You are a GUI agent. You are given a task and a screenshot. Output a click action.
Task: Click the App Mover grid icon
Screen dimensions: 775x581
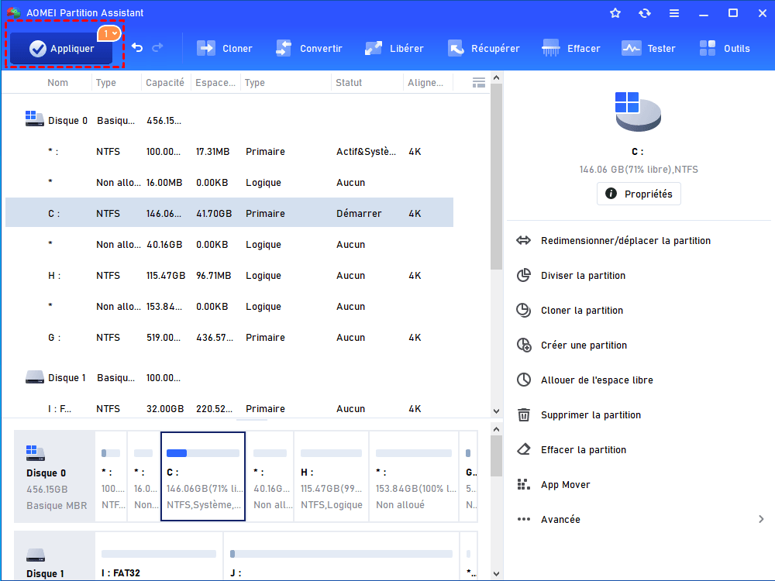pos(523,485)
